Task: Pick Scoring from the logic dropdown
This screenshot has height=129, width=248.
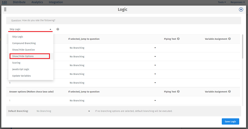Action: click(16, 63)
